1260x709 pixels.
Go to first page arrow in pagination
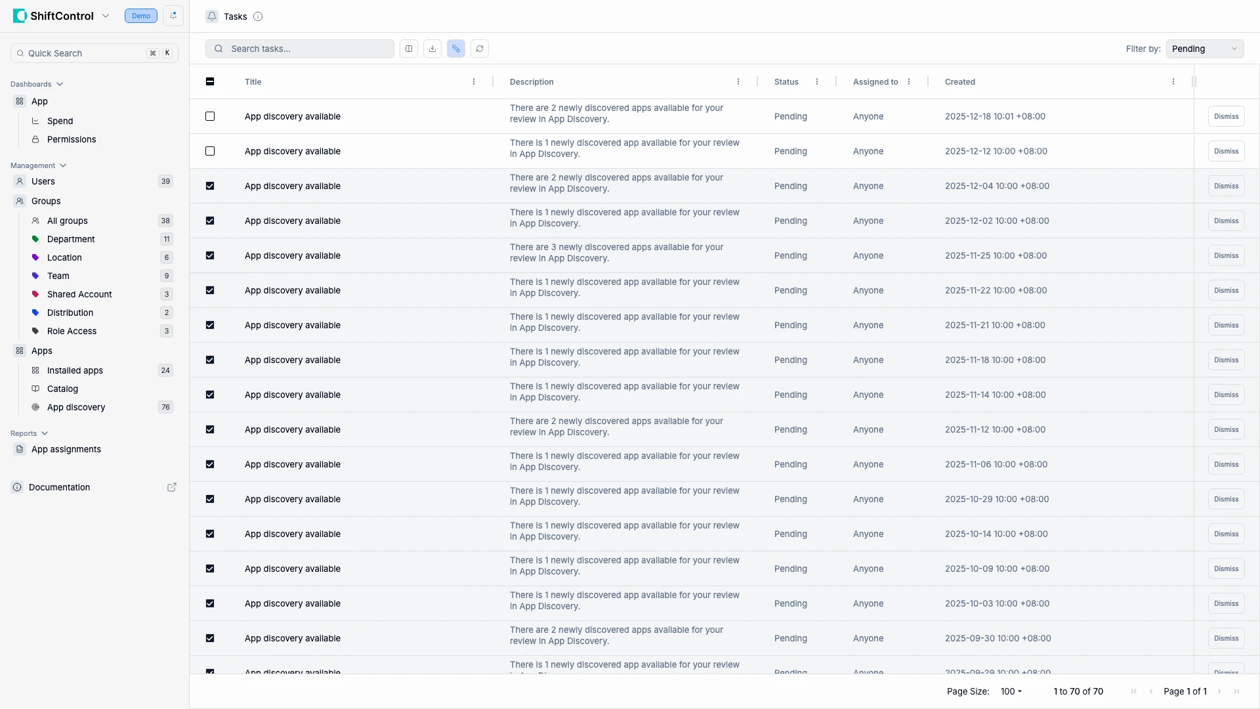click(1134, 691)
